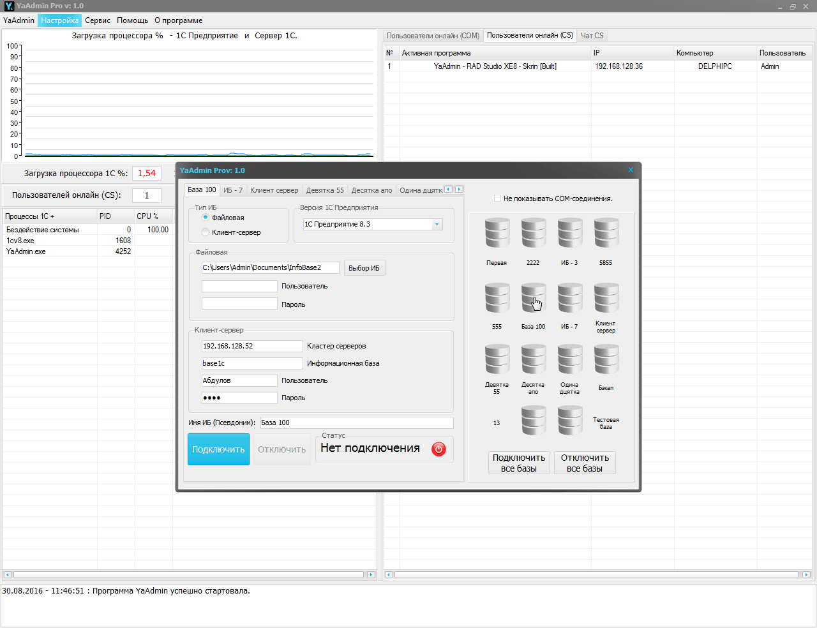
Task: Click the processes table horizontal scrollbar
Action: point(189,574)
